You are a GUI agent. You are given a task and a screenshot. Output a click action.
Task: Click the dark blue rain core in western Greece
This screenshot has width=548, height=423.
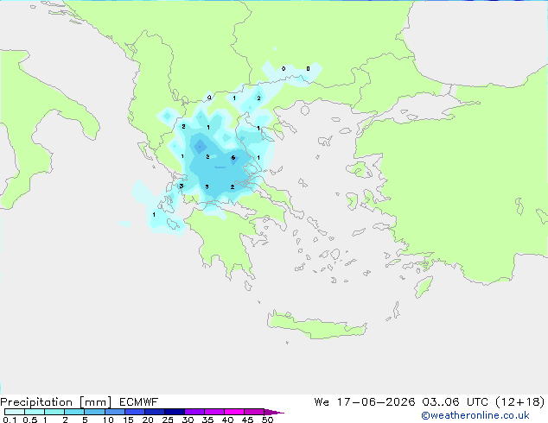click(201, 146)
